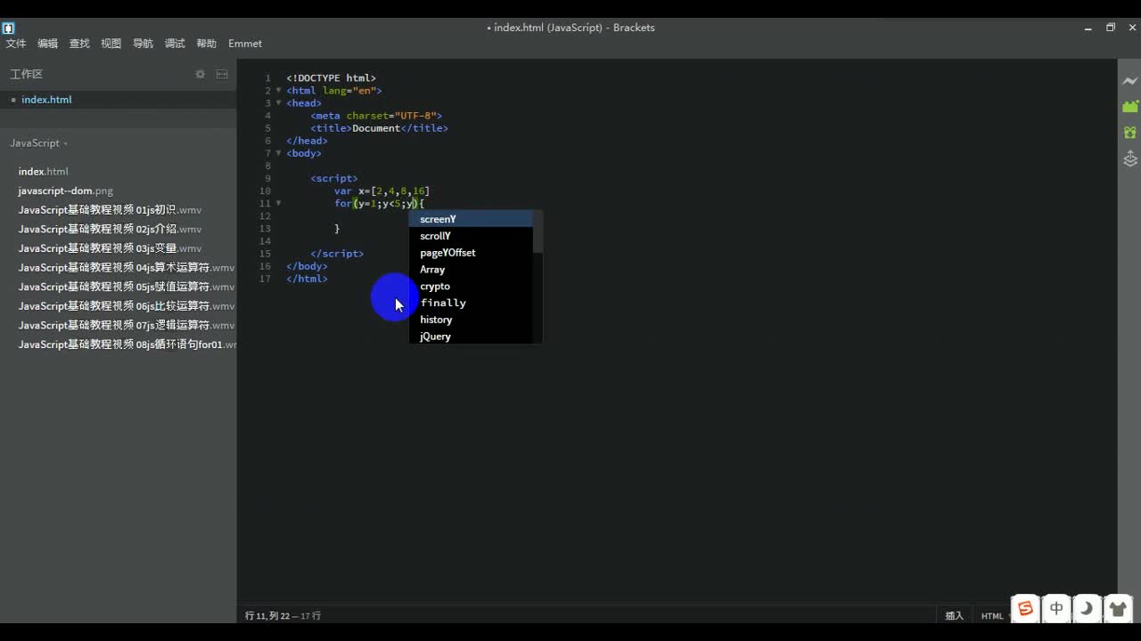Open the HTML language mode dropdown

point(992,615)
